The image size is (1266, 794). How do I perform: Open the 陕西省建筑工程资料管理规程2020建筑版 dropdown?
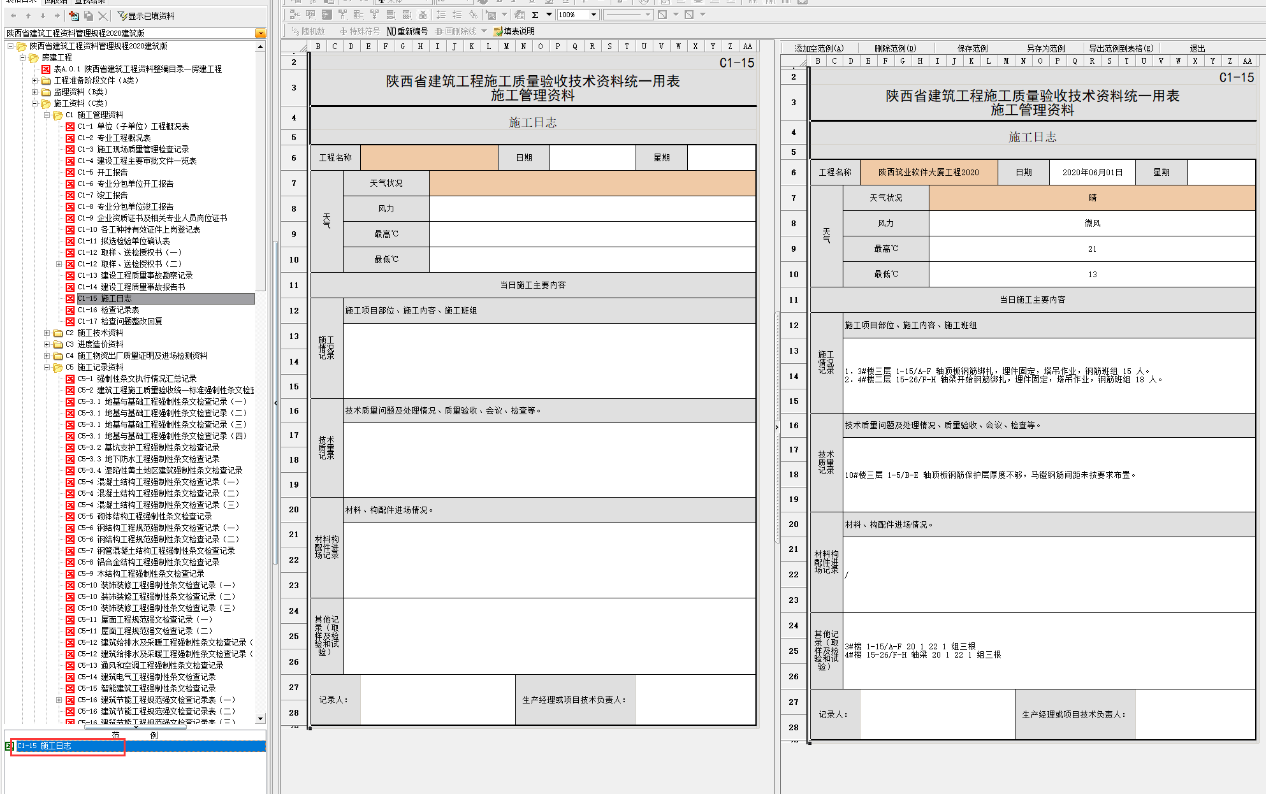pos(260,33)
